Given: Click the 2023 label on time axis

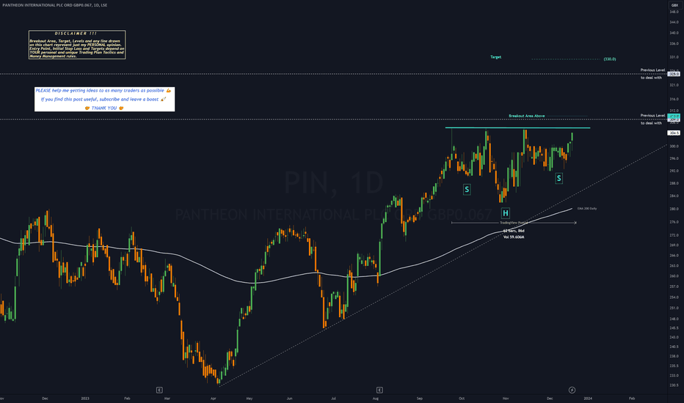Looking at the screenshot, I should (85, 398).
